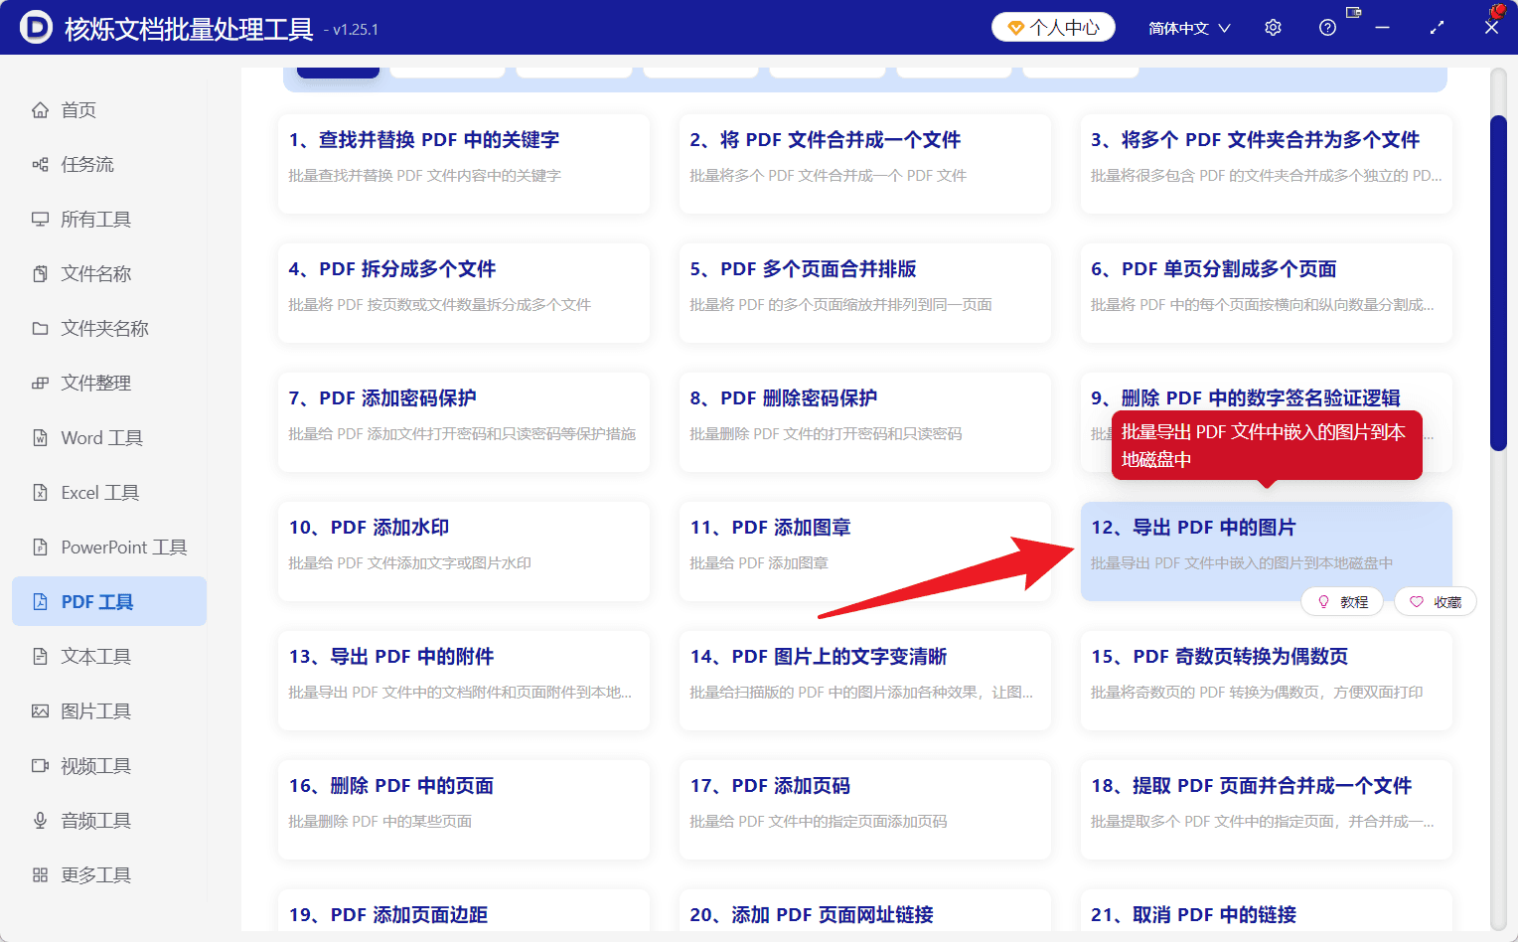Open help with the question mark icon
This screenshot has height=942, width=1518.
1327,28
